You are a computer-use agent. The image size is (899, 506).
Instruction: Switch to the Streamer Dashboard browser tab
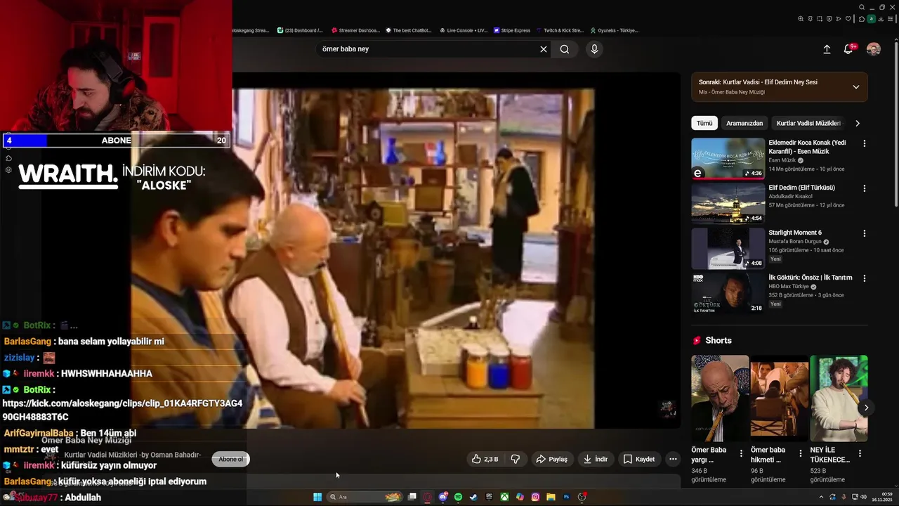[x=355, y=30]
